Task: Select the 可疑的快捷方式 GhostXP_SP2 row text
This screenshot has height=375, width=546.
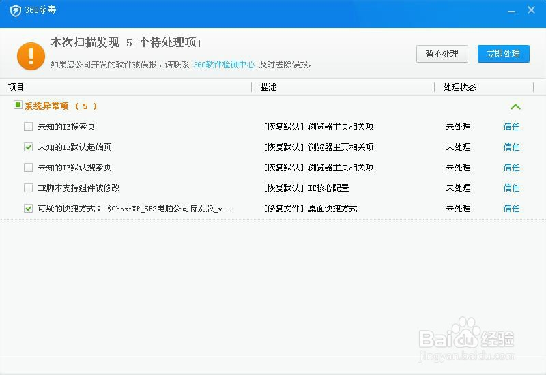Action: point(135,209)
